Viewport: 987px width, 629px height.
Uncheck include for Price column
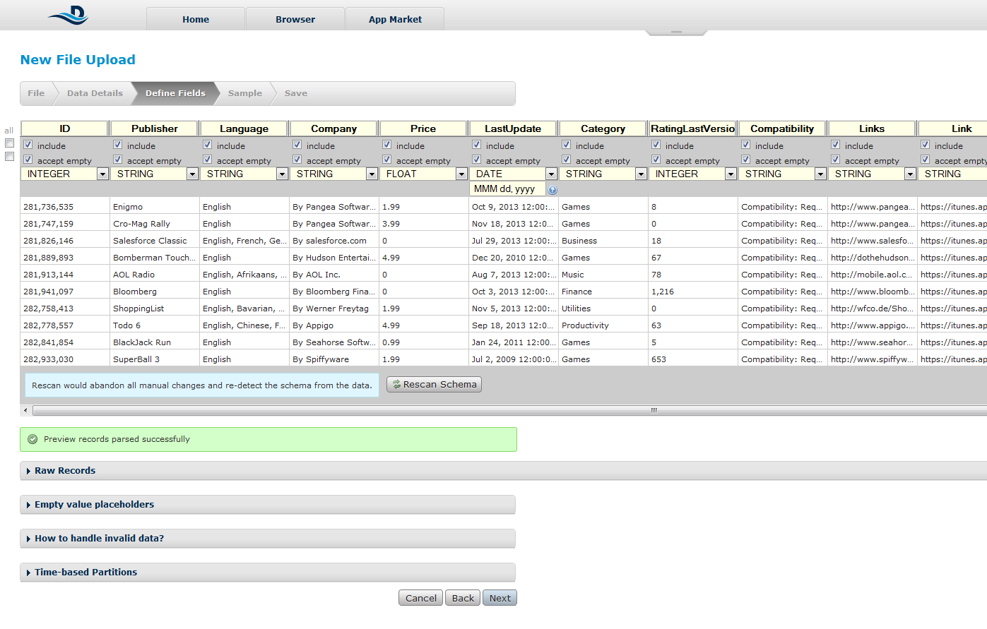(x=387, y=145)
